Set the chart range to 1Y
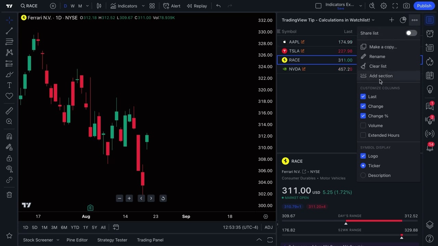 (x=86, y=227)
